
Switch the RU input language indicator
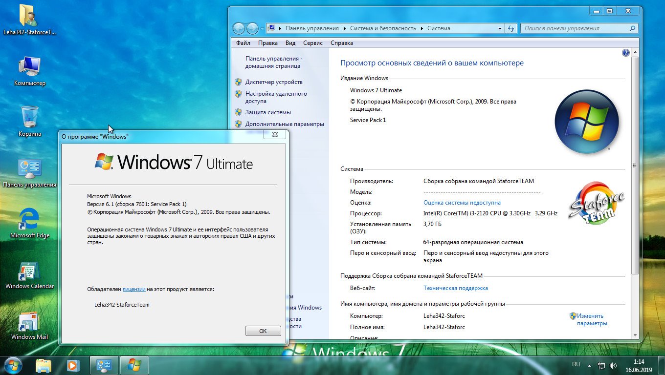tap(576, 364)
